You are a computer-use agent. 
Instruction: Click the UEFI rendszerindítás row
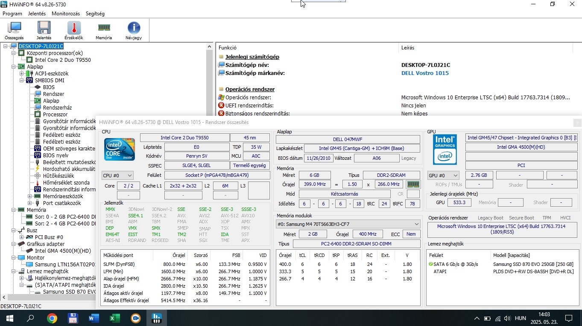[x=399, y=106]
